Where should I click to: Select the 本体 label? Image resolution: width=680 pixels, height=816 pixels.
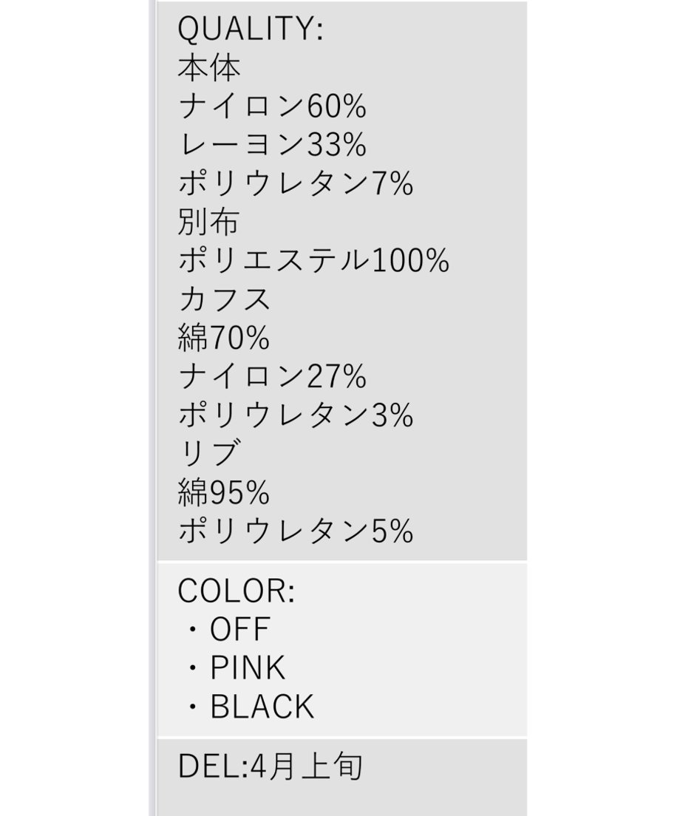pyautogui.click(x=208, y=68)
